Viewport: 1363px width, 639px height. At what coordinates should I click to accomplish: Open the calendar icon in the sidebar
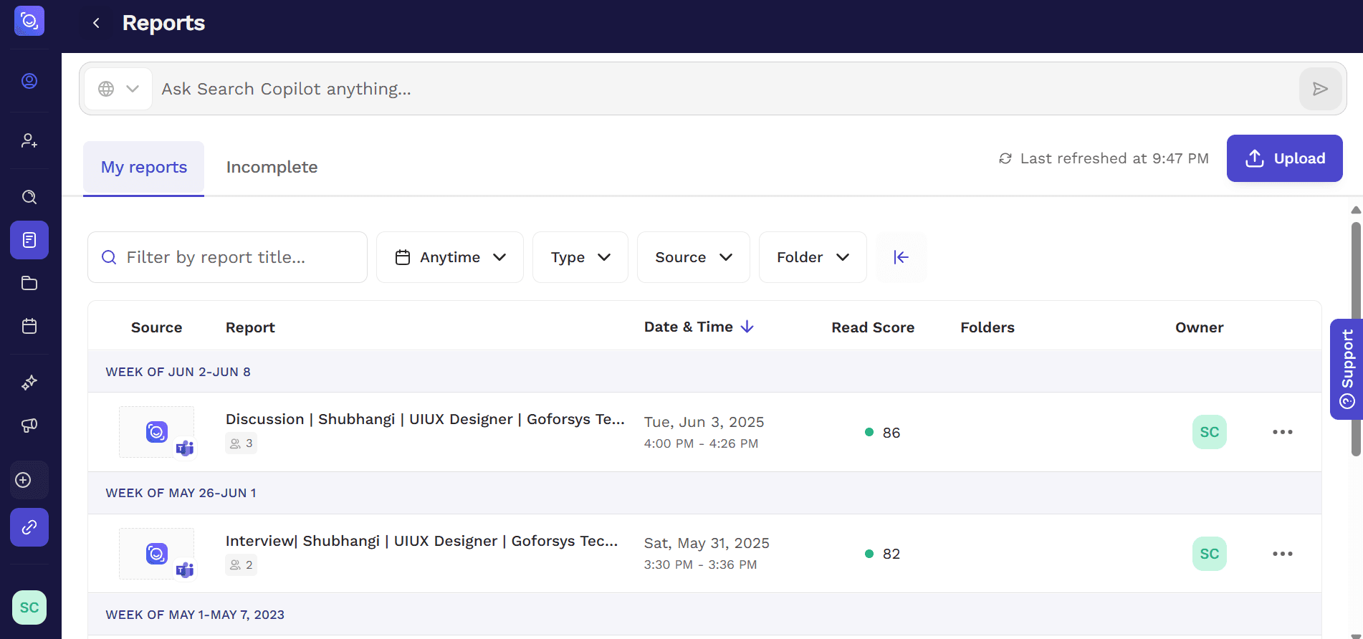29,326
